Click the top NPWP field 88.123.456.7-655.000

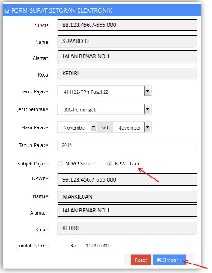[x=128, y=25]
